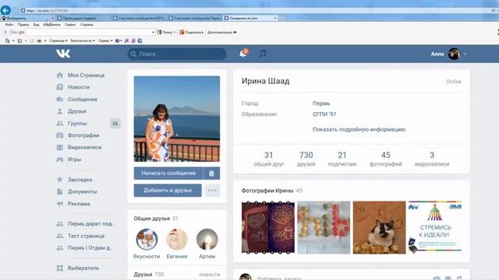Open the 45 фотографий counter
The image size is (499, 280).
click(385, 159)
